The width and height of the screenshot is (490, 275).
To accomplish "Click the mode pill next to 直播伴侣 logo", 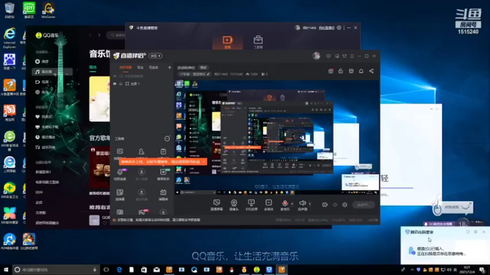I will (156, 56).
